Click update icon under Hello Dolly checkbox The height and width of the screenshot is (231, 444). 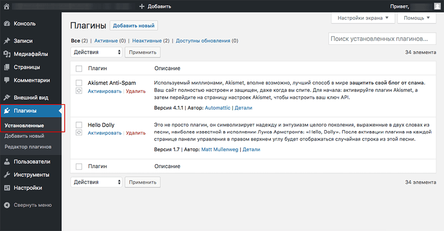pyautogui.click(x=79, y=133)
